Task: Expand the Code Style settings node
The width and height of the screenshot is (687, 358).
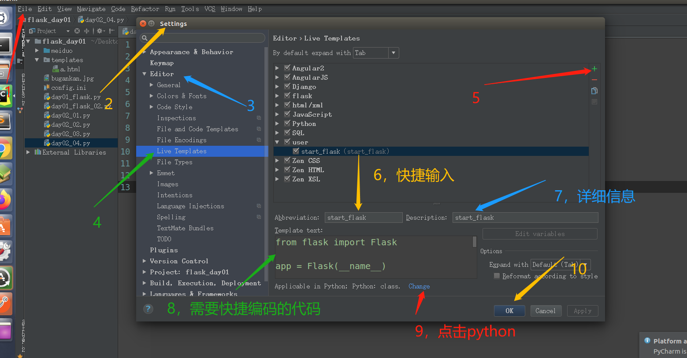Action: click(152, 107)
